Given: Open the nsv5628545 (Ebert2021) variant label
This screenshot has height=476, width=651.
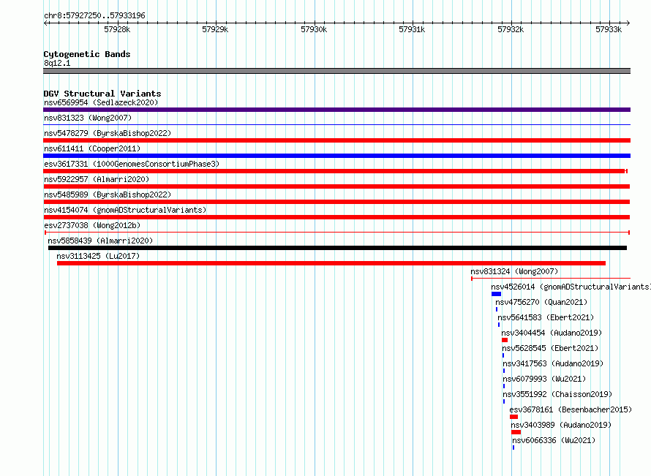Looking at the screenshot, I should point(550,348).
